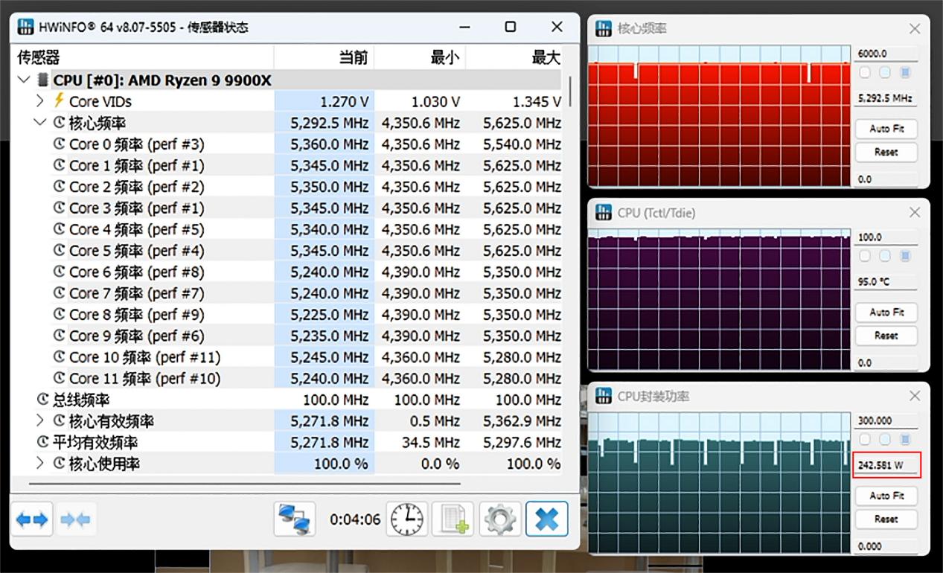Open sensor settings via the gear icon
943x573 pixels.
pyautogui.click(x=499, y=519)
